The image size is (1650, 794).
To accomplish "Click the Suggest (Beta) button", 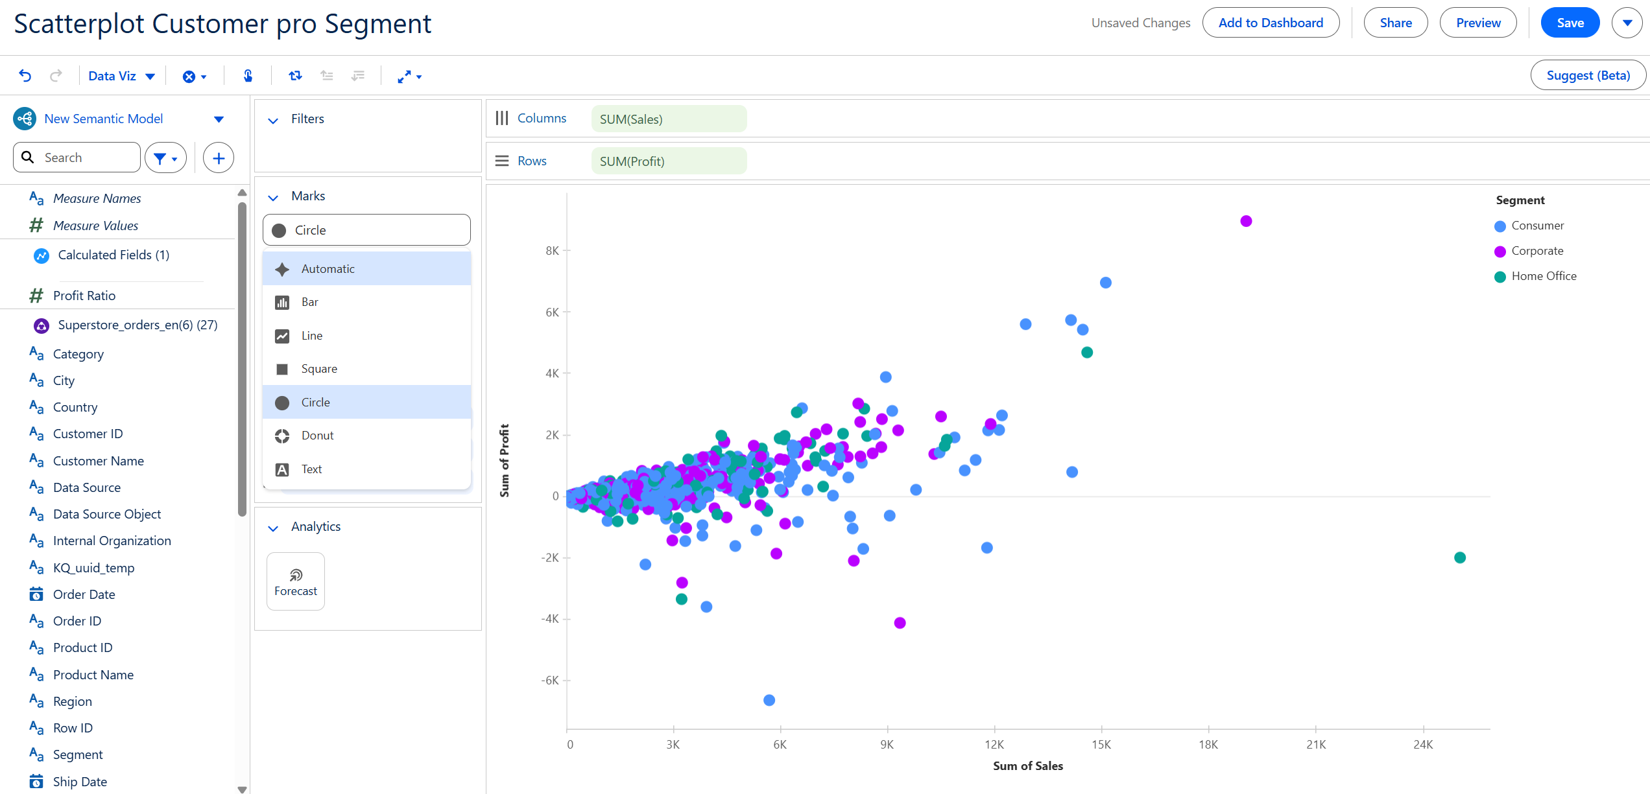I will click(x=1588, y=75).
